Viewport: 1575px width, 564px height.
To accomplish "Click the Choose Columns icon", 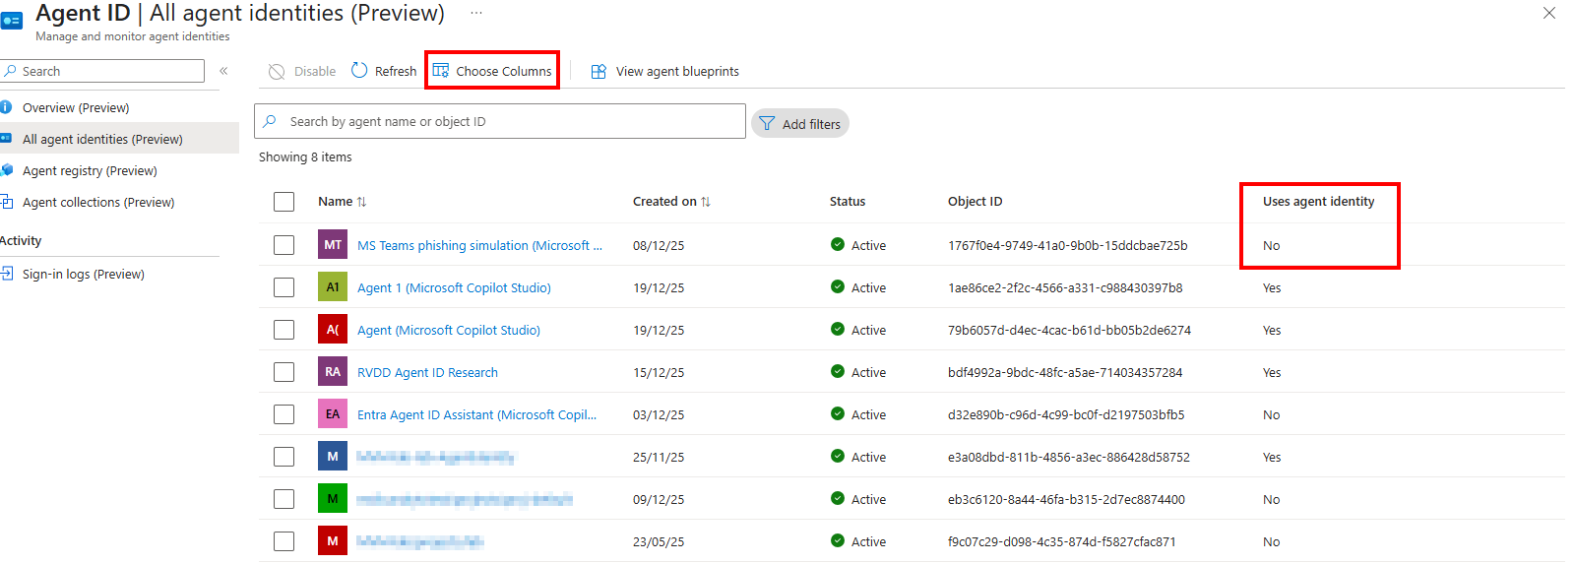I will (x=441, y=71).
